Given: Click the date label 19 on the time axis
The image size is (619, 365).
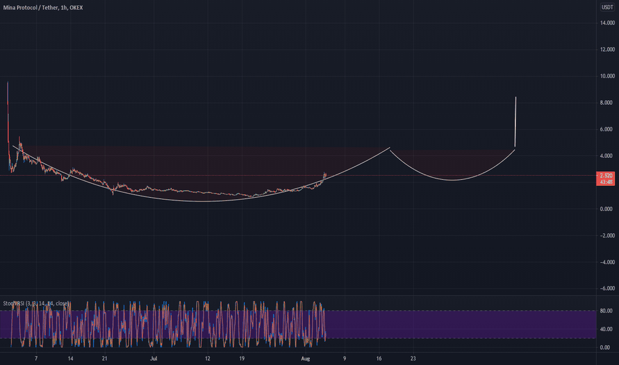Looking at the screenshot, I should click(242, 358).
